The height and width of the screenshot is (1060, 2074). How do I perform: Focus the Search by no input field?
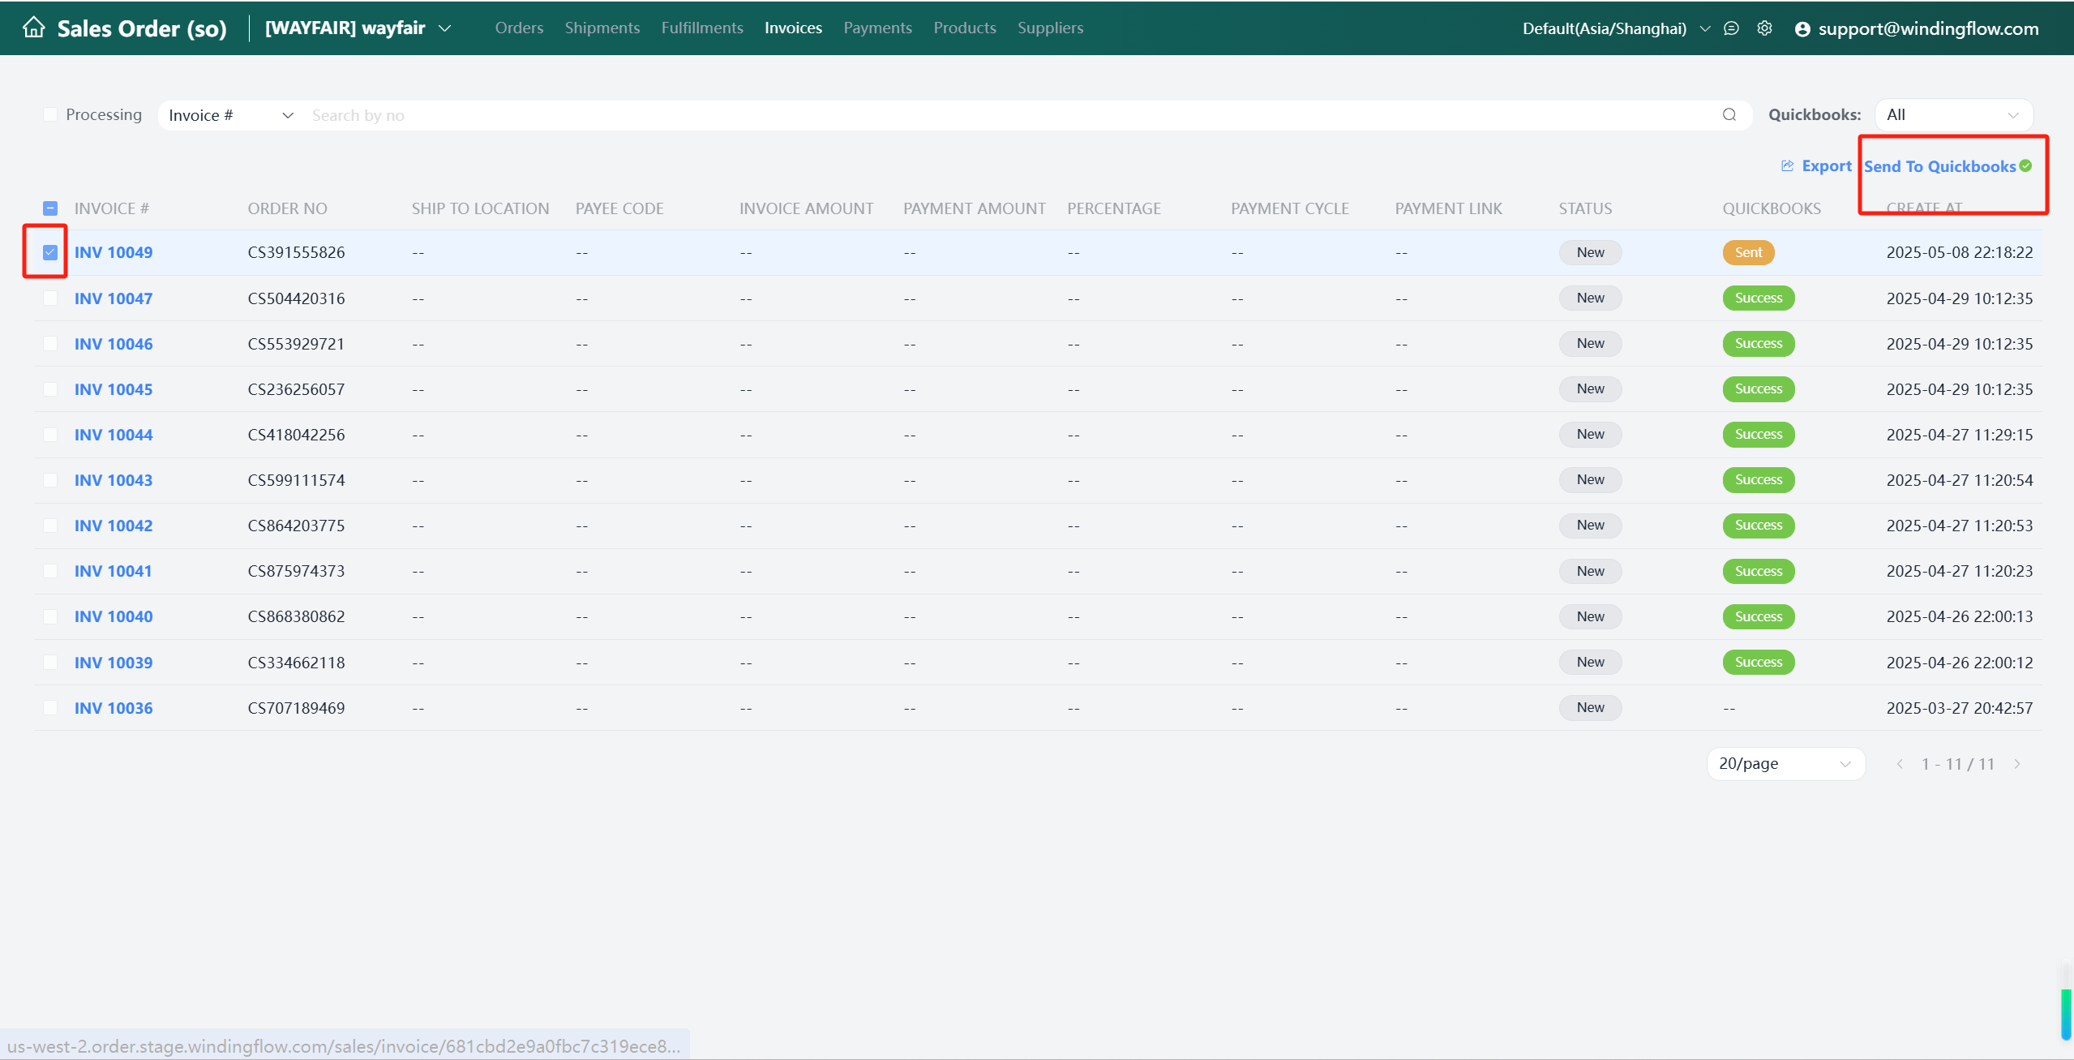pyautogui.click(x=1009, y=115)
